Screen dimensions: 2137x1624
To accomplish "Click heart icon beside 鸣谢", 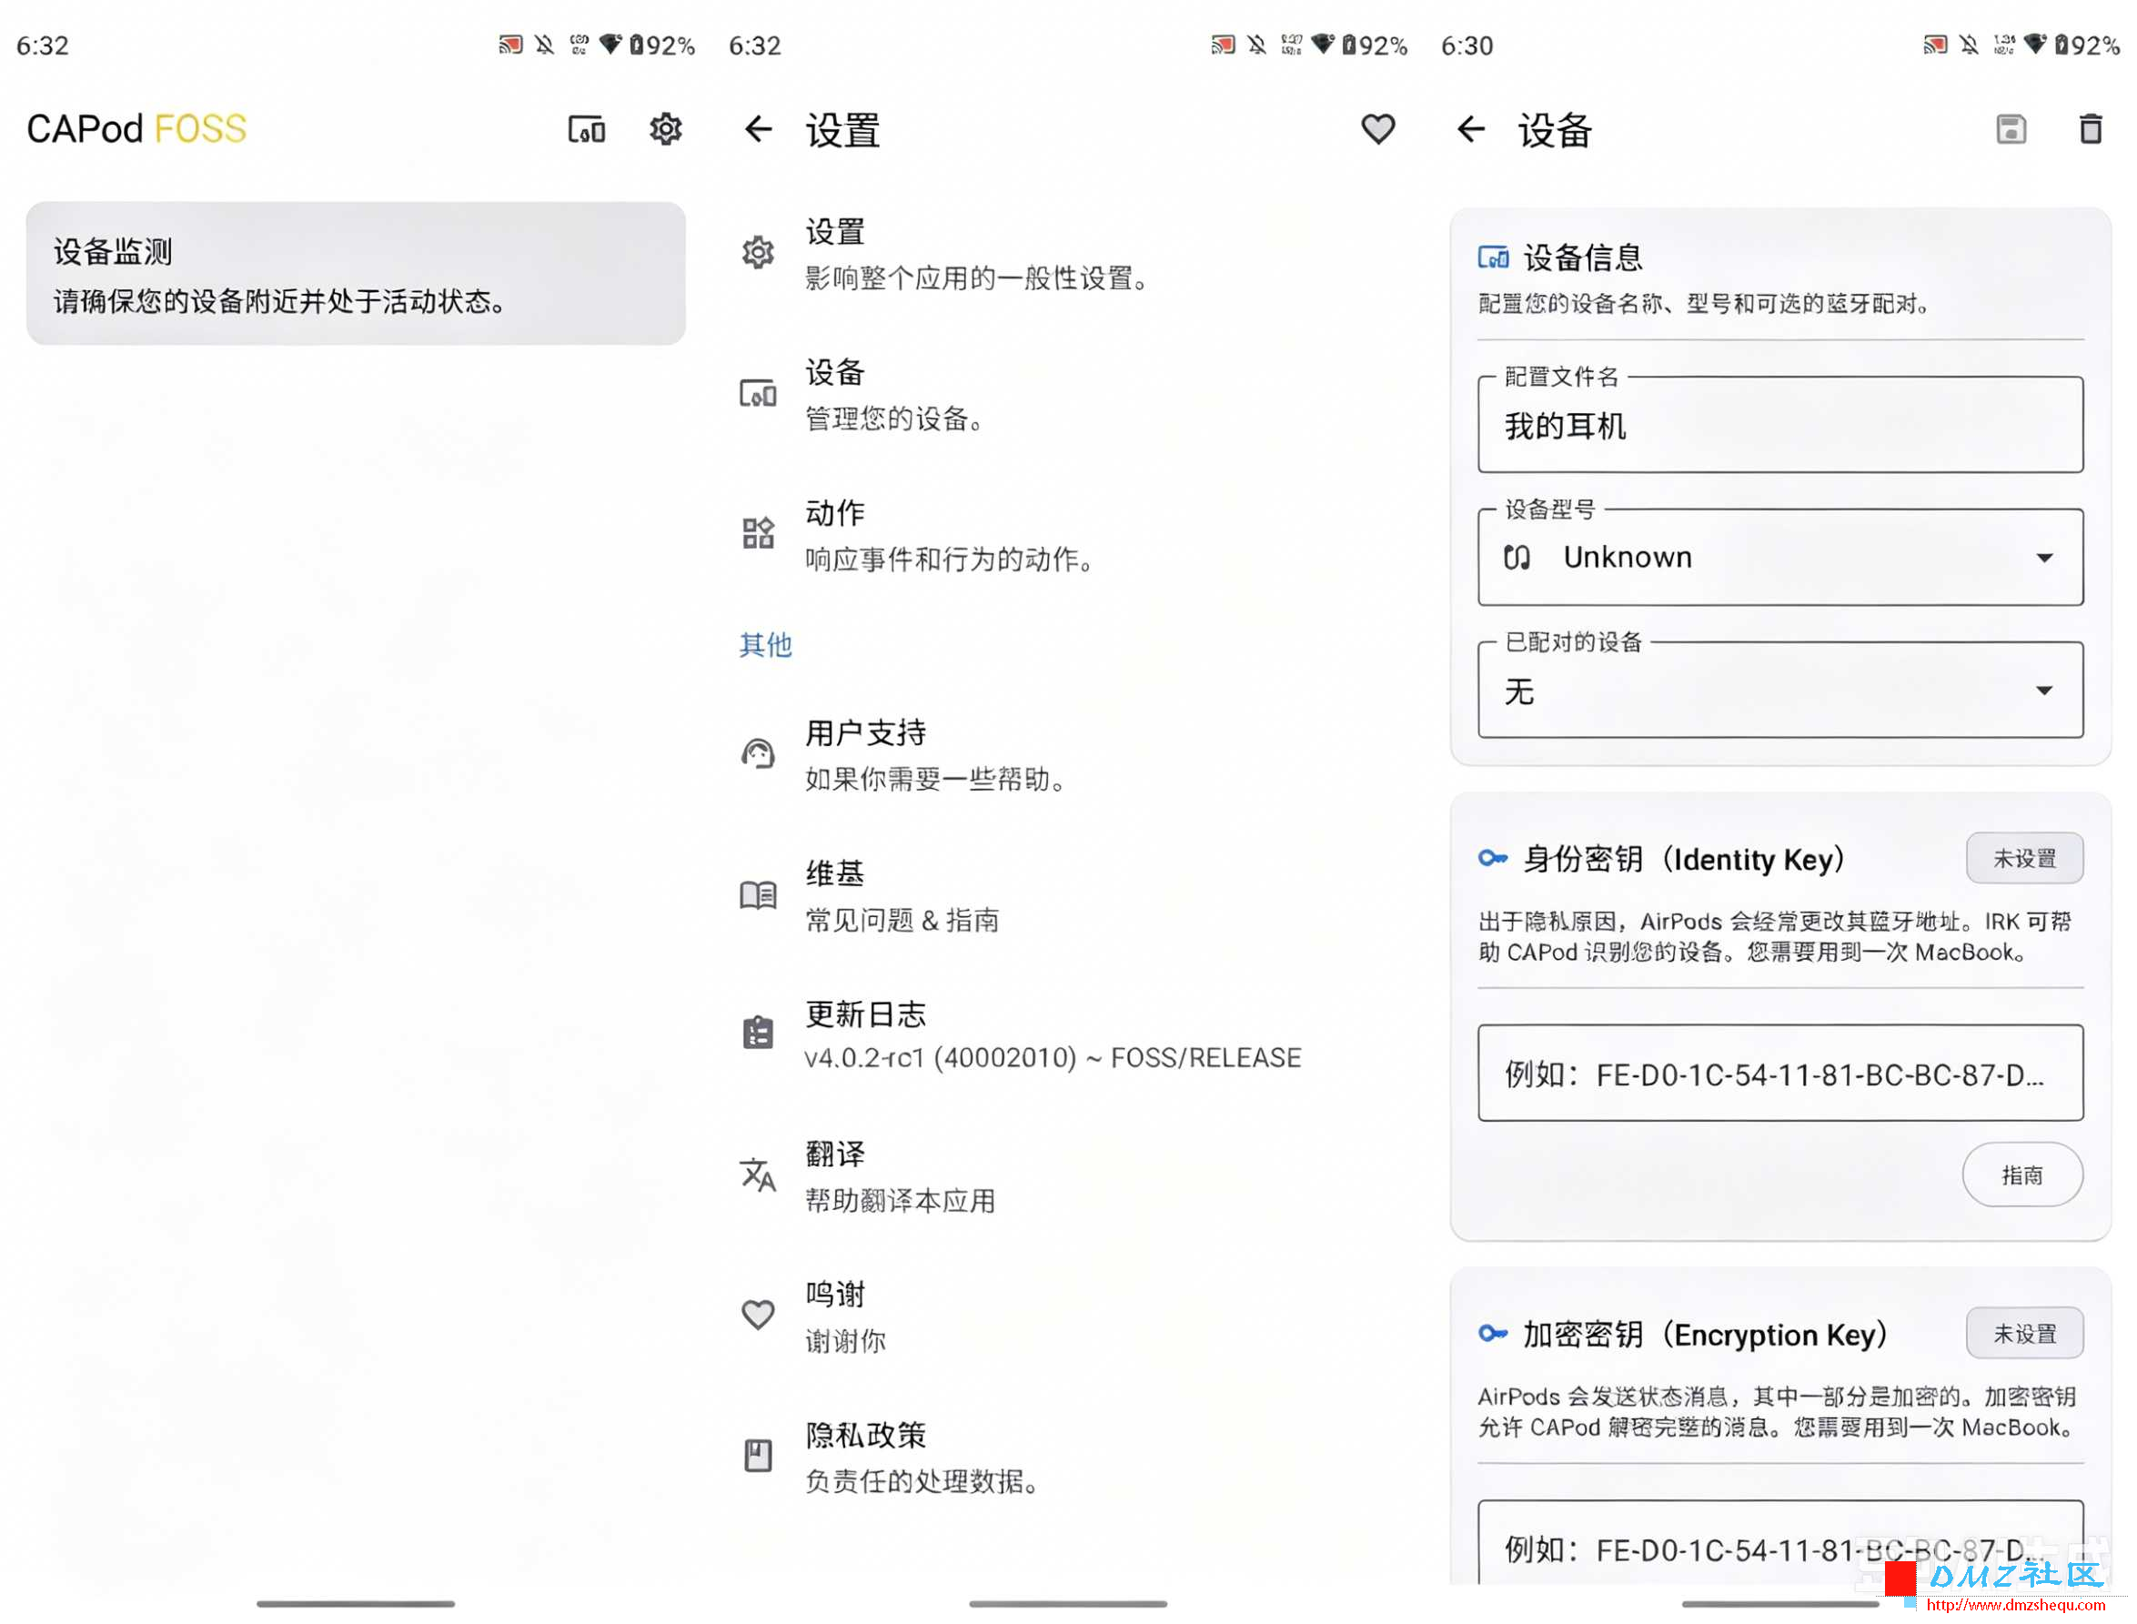I will [x=758, y=1316].
